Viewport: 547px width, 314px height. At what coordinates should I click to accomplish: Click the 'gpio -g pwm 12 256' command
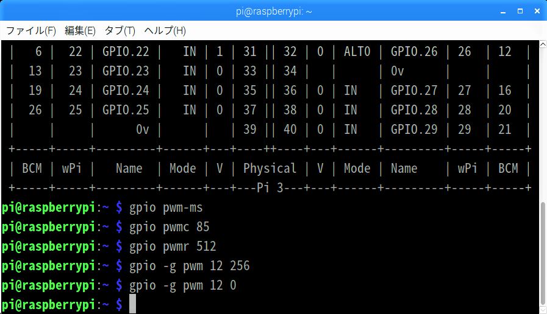(x=189, y=267)
